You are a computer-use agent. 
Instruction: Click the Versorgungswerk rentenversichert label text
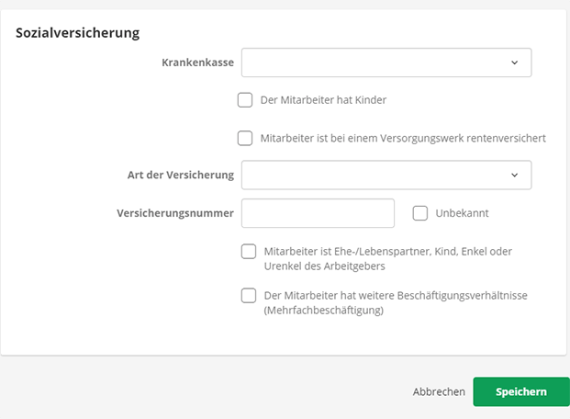(x=403, y=138)
